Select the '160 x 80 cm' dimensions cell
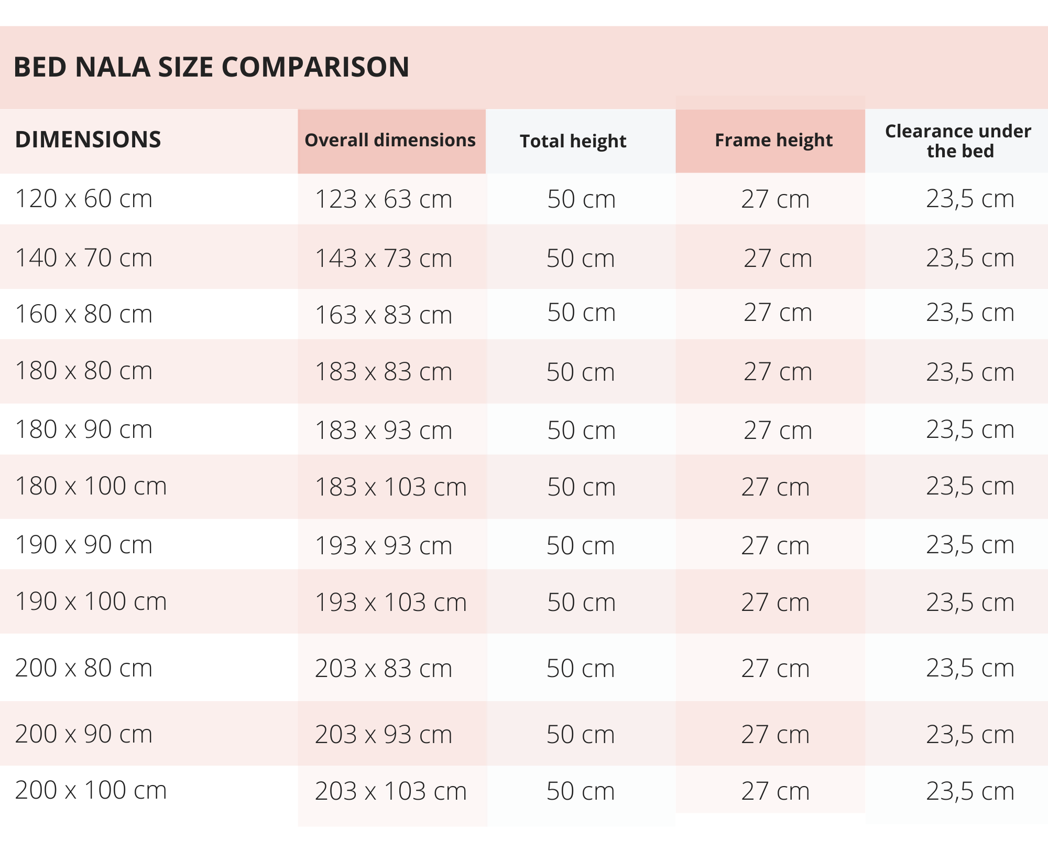The width and height of the screenshot is (1048, 849). [84, 314]
